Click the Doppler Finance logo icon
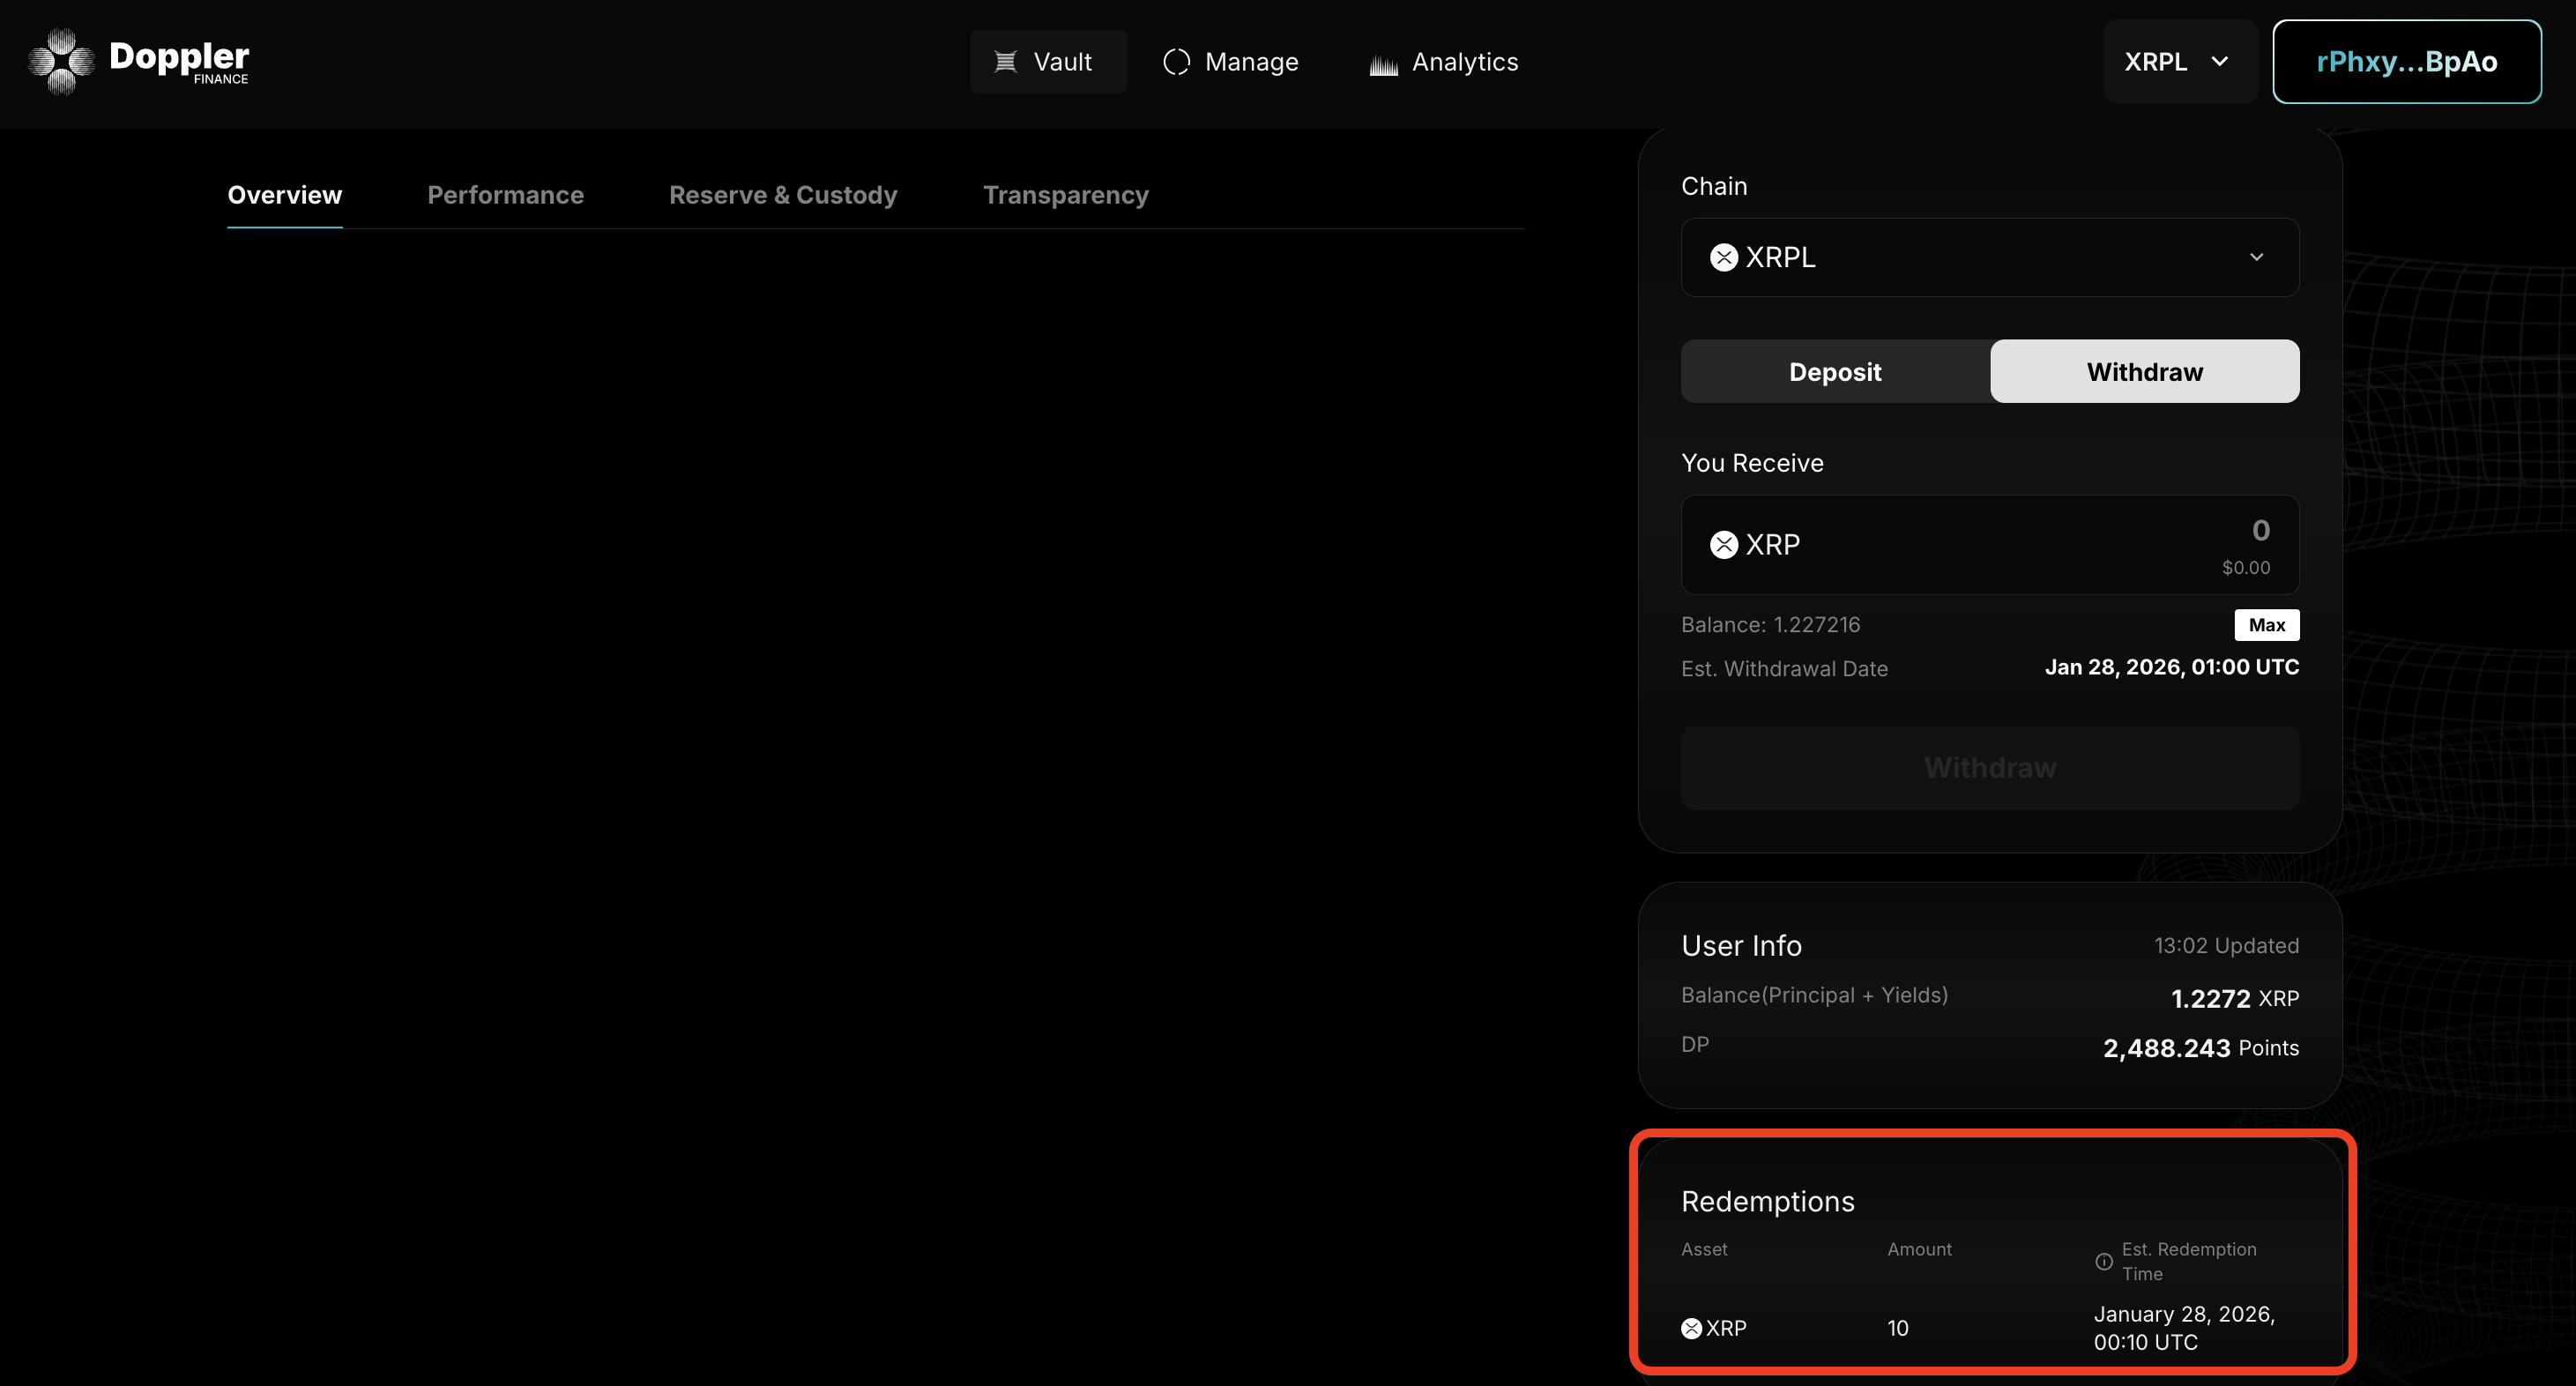Screen dimensions: 2576x1386 pyautogui.click(x=61, y=62)
